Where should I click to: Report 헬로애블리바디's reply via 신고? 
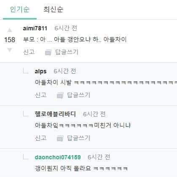(x=41, y=138)
